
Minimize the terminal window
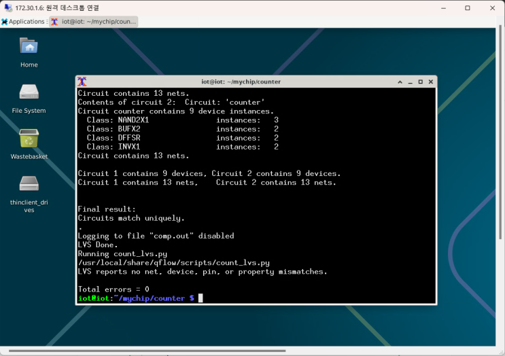[x=411, y=82]
